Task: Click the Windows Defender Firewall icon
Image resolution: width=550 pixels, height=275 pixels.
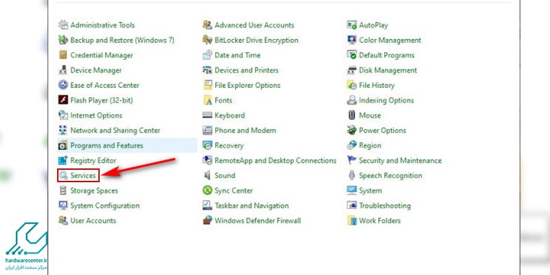Action: click(208, 221)
